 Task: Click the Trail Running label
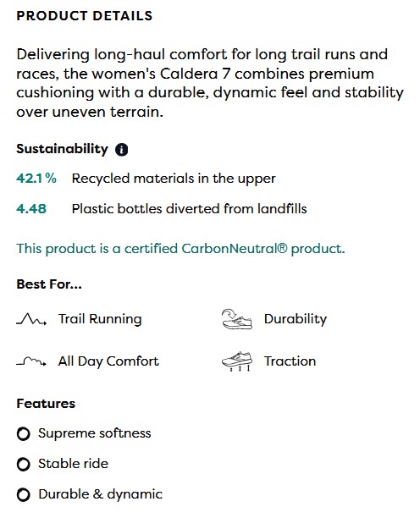[x=100, y=319]
